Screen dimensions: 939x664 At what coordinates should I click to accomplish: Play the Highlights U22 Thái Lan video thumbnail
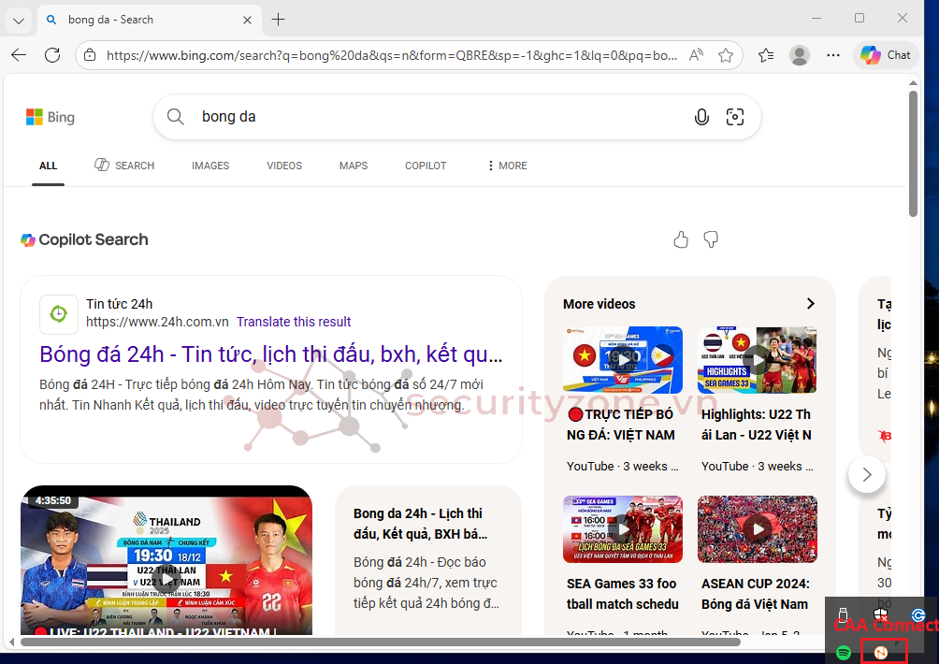pos(757,359)
